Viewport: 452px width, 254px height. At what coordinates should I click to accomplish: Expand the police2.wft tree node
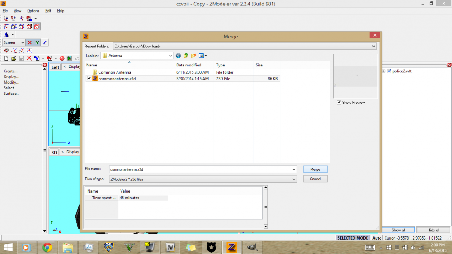click(x=384, y=71)
